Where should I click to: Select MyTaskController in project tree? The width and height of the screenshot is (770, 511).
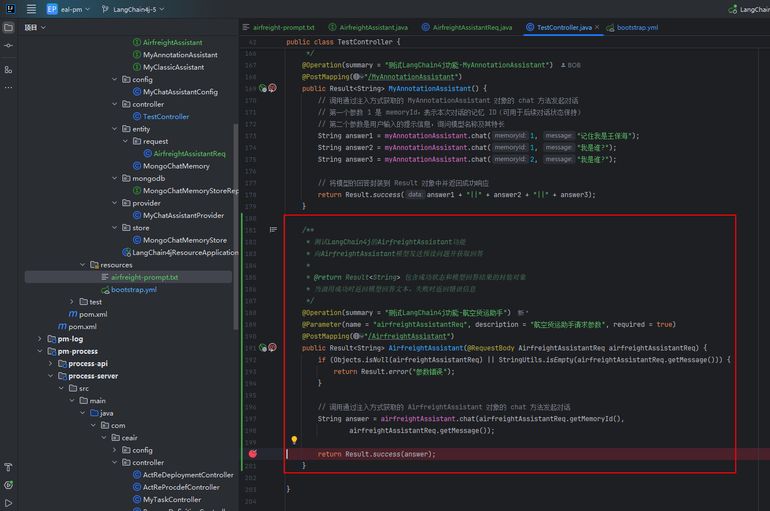(x=172, y=500)
